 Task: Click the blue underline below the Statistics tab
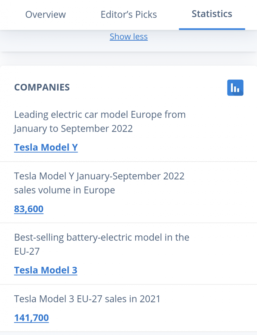[212, 29]
